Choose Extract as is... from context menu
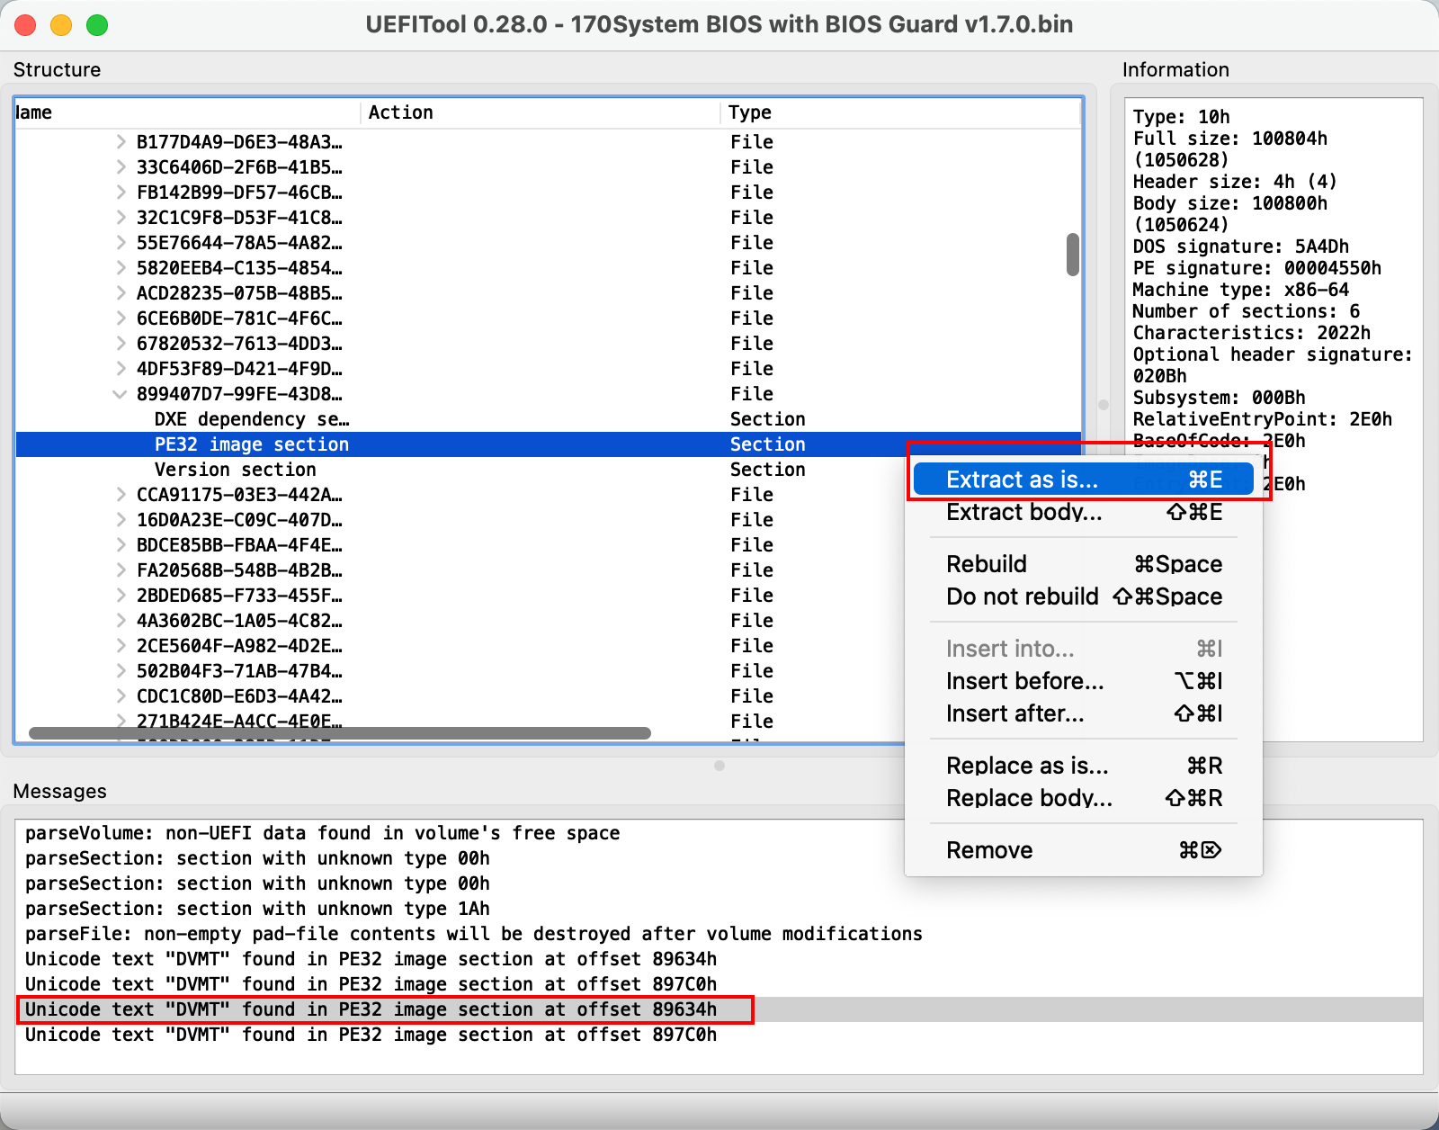The height and width of the screenshot is (1130, 1439). click(1084, 480)
